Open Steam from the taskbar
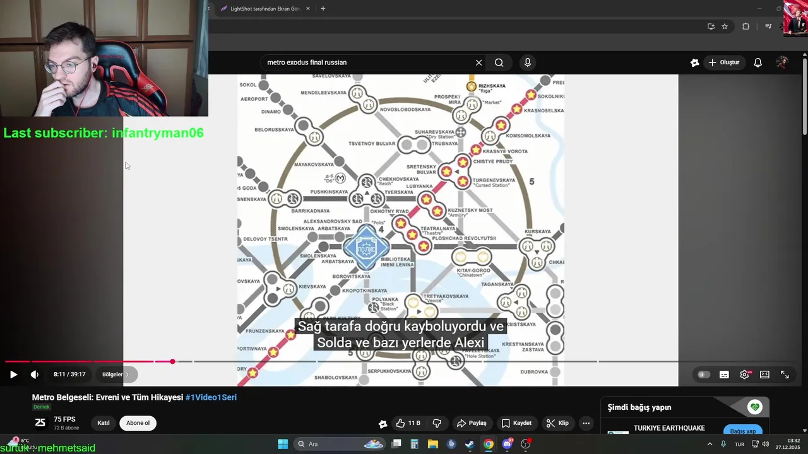The height and width of the screenshot is (454, 808). click(470, 444)
